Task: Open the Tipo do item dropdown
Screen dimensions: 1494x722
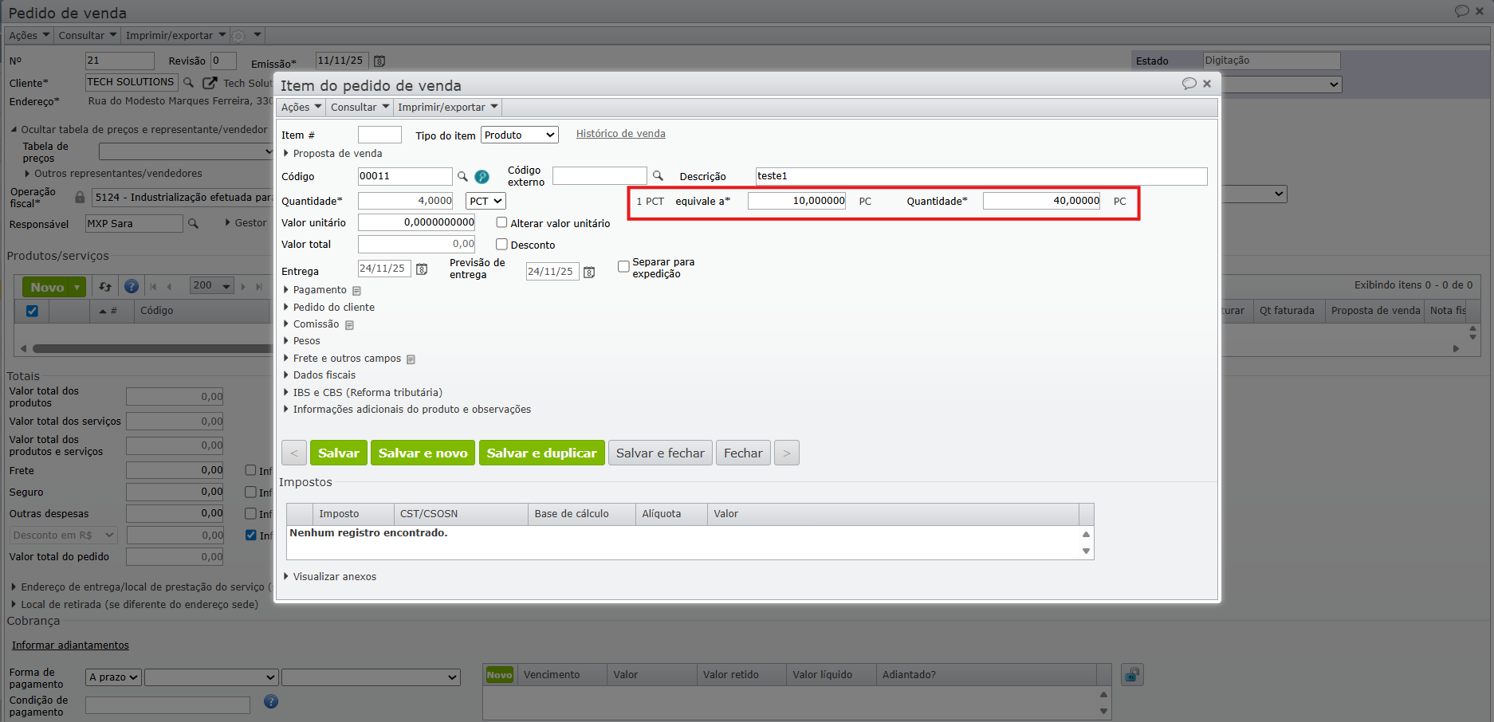Action: click(x=520, y=135)
